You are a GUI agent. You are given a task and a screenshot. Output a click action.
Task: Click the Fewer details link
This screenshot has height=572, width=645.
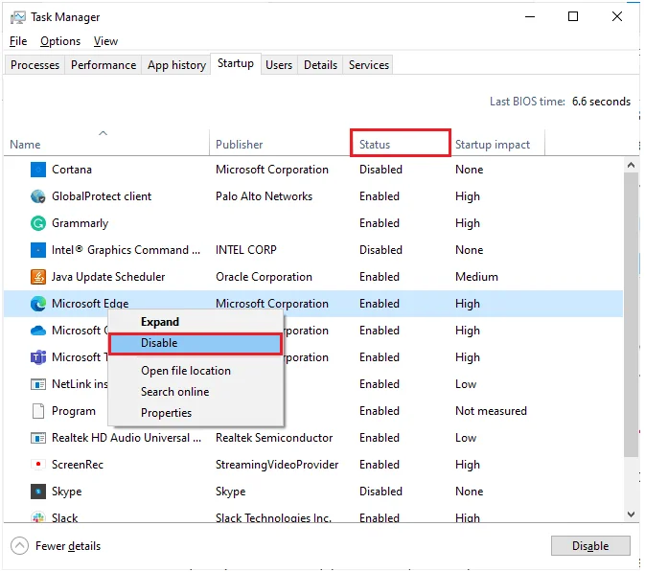[68, 546]
